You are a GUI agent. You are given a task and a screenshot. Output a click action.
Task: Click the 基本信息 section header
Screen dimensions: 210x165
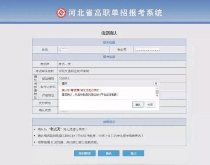[109, 42]
